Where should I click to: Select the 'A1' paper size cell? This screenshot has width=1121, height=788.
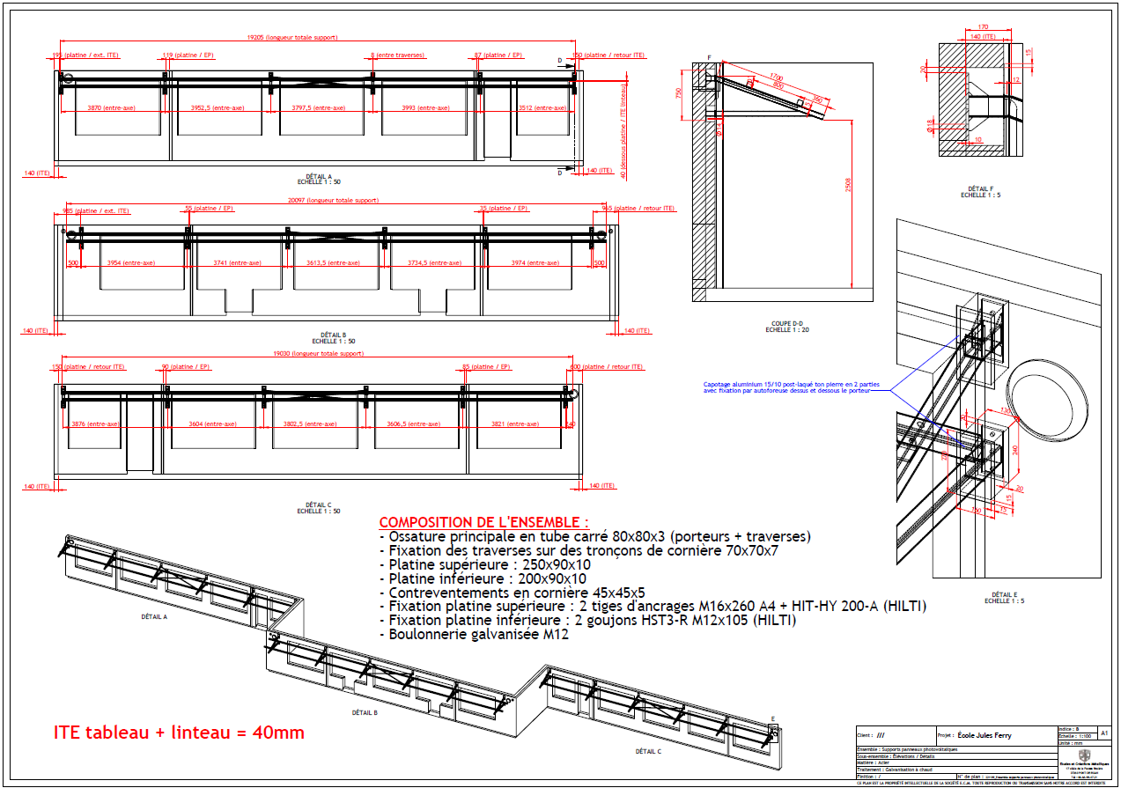coord(1104,733)
